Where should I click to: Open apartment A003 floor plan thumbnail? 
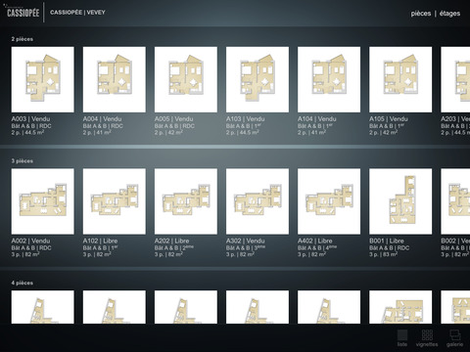43,79
